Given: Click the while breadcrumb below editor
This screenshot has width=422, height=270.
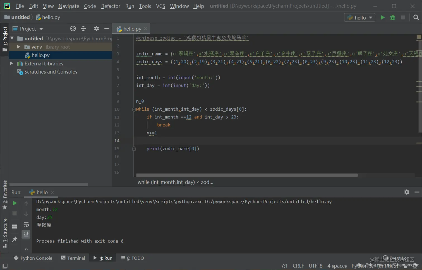Looking at the screenshot, I should click(x=175, y=182).
